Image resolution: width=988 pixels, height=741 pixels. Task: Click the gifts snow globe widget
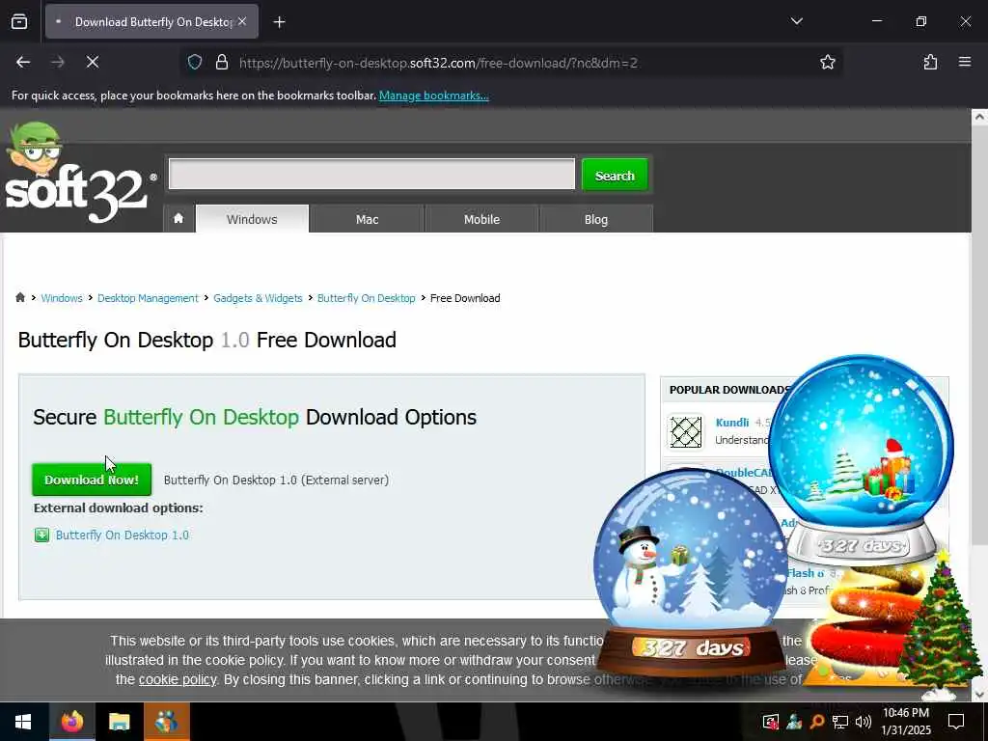862,460
